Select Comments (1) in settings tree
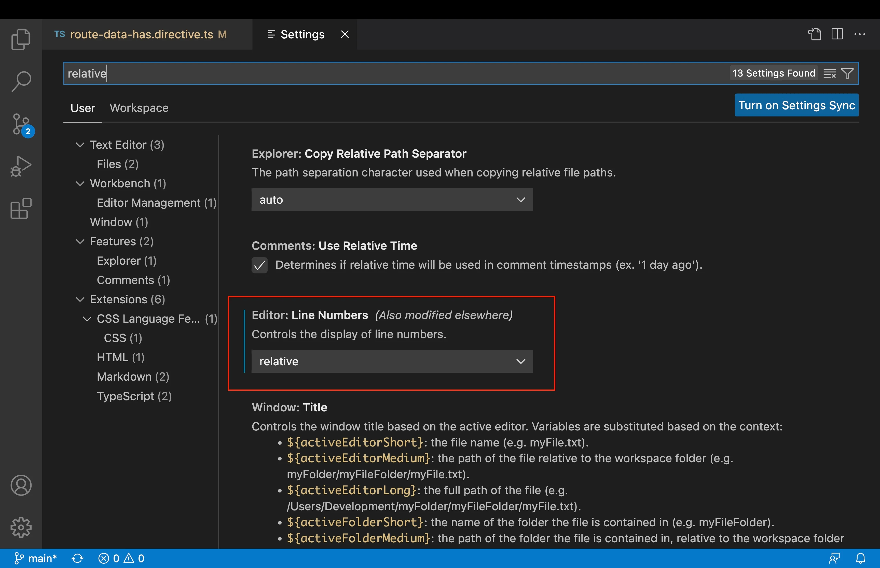 pos(133,280)
